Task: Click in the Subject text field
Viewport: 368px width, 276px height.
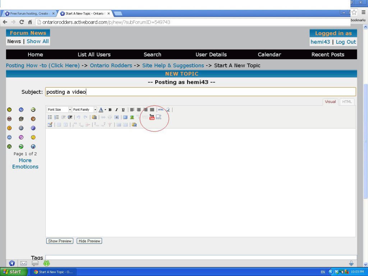Action: 200,92
